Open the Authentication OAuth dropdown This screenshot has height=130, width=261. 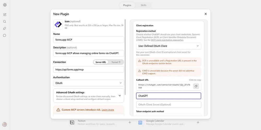[88, 83]
